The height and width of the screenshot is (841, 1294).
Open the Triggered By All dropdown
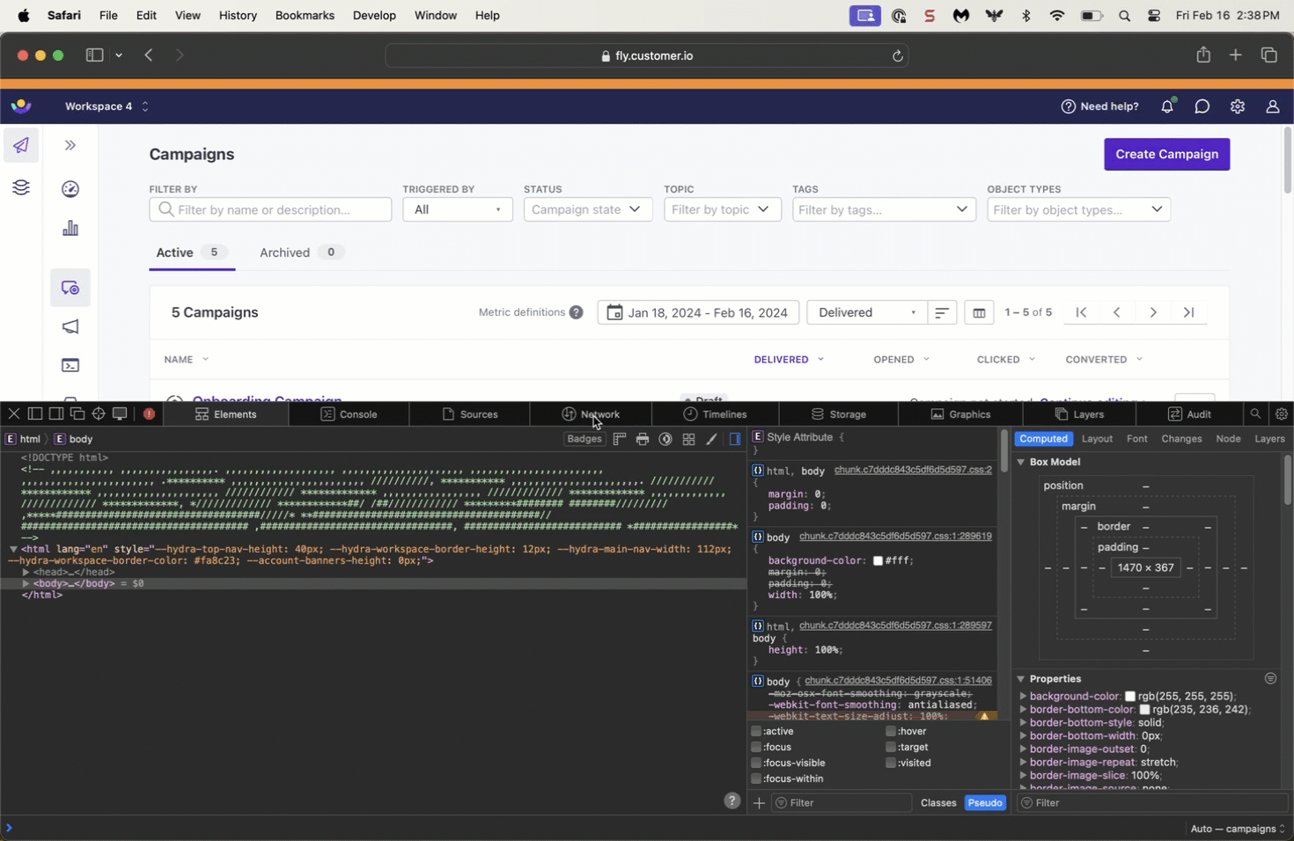458,209
